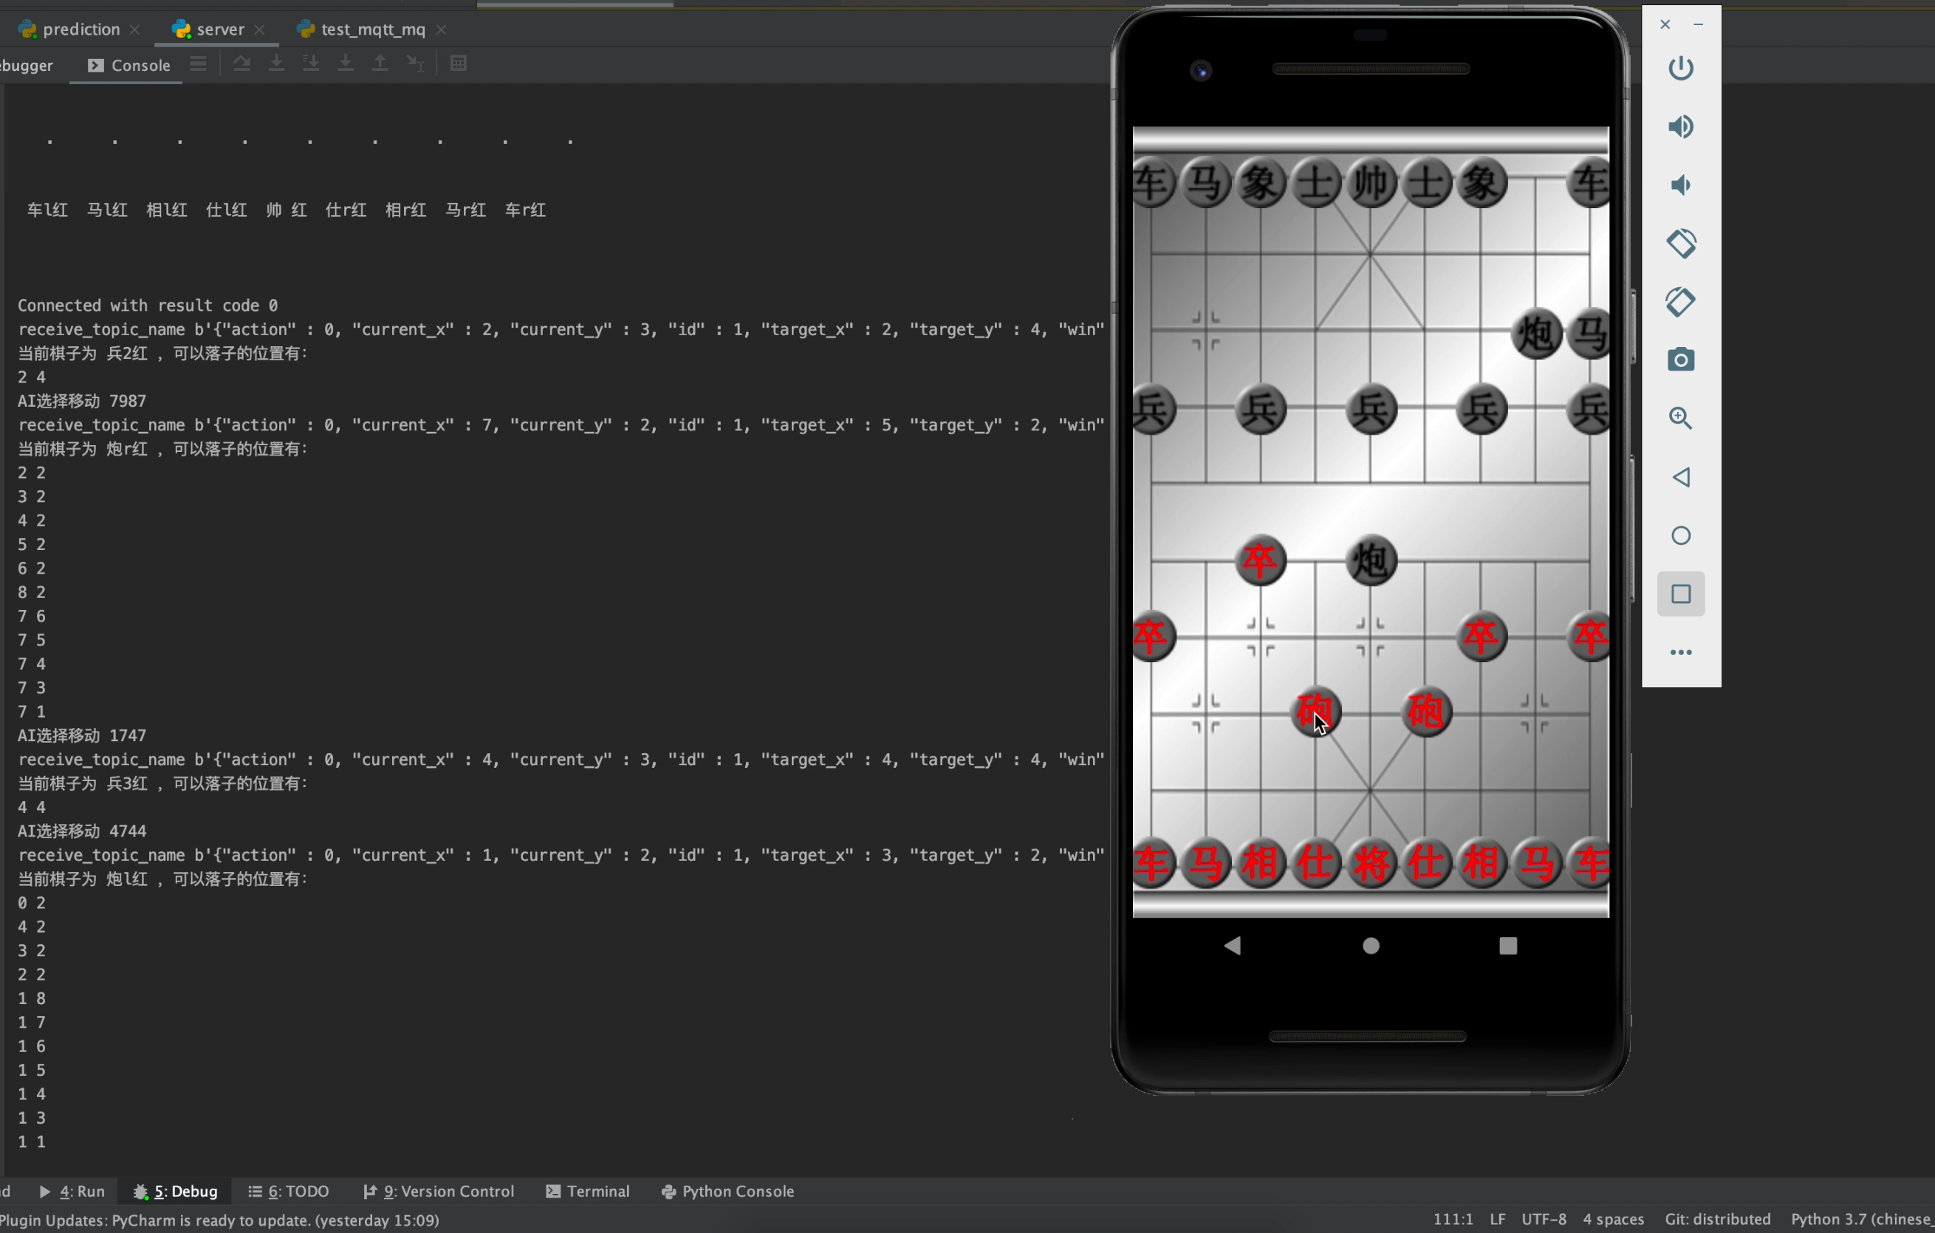Tap the Android home button on phone screen
The image size is (1935, 1233).
pyautogui.click(x=1371, y=947)
